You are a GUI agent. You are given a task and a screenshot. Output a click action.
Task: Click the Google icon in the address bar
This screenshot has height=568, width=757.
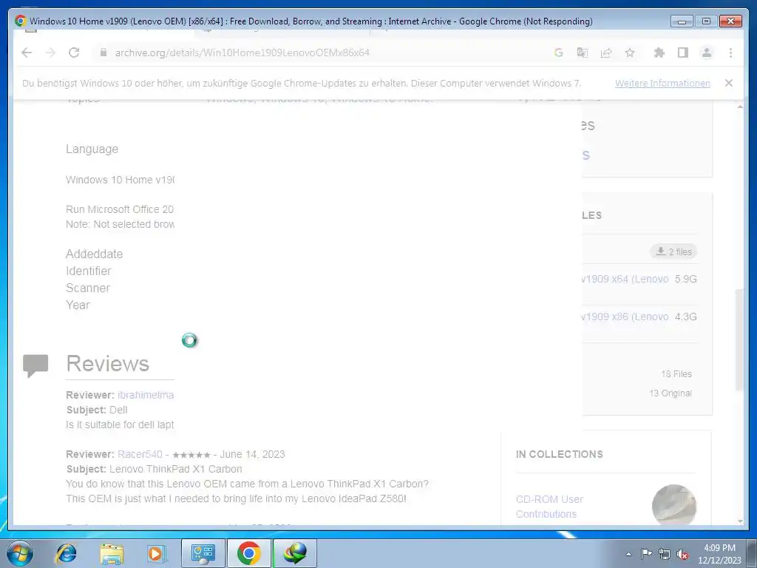(x=559, y=53)
